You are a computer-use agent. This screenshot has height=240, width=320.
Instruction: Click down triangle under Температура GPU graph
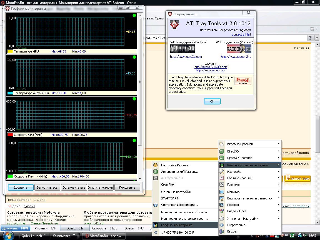pos(19,47)
